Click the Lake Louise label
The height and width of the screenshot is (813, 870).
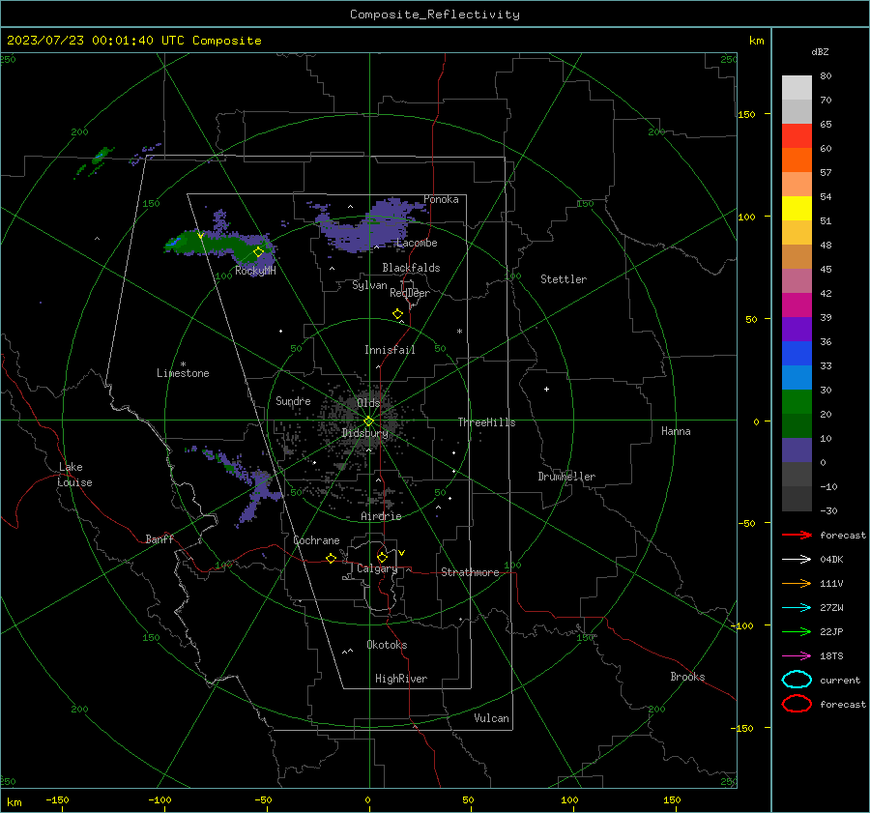[x=74, y=475]
